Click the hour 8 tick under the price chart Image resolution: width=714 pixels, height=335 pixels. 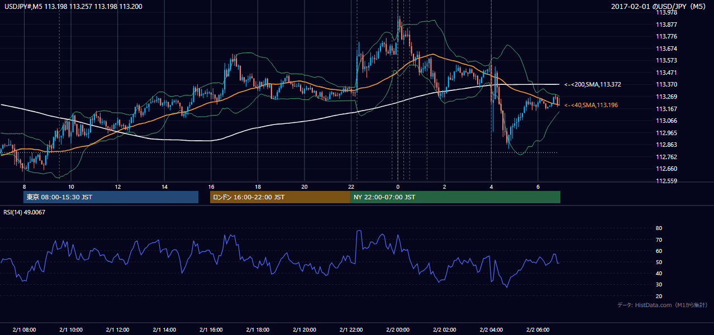(x=24, y=186)
